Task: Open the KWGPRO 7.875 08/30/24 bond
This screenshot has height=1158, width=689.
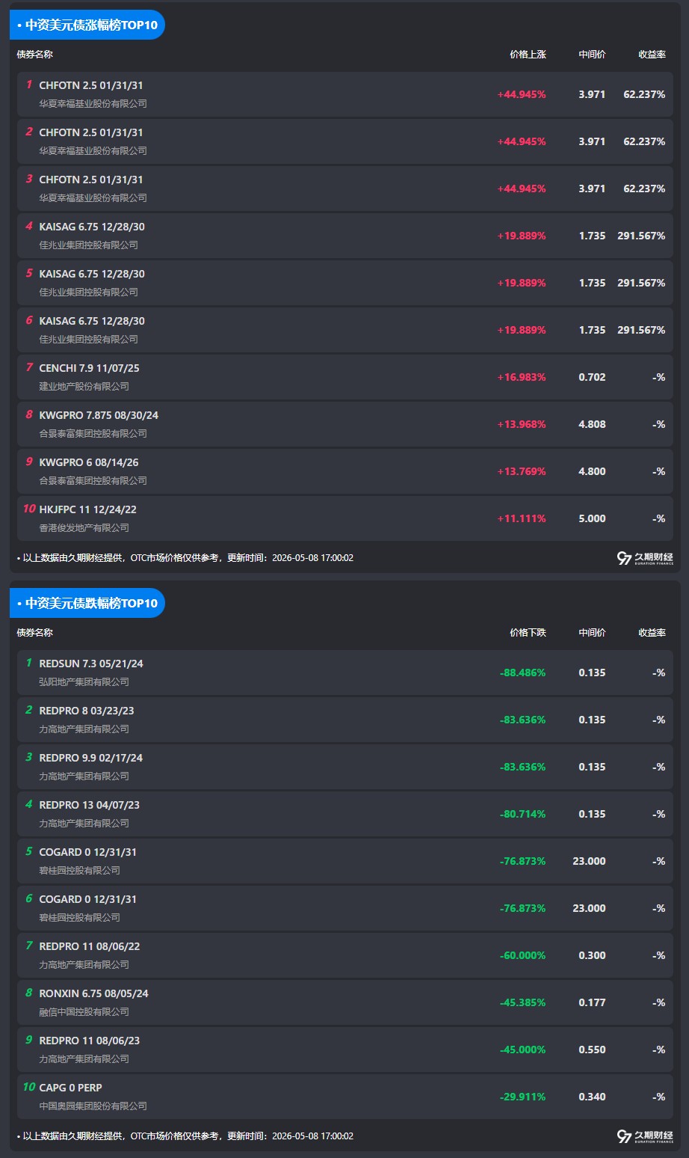Action: (345, 424)
